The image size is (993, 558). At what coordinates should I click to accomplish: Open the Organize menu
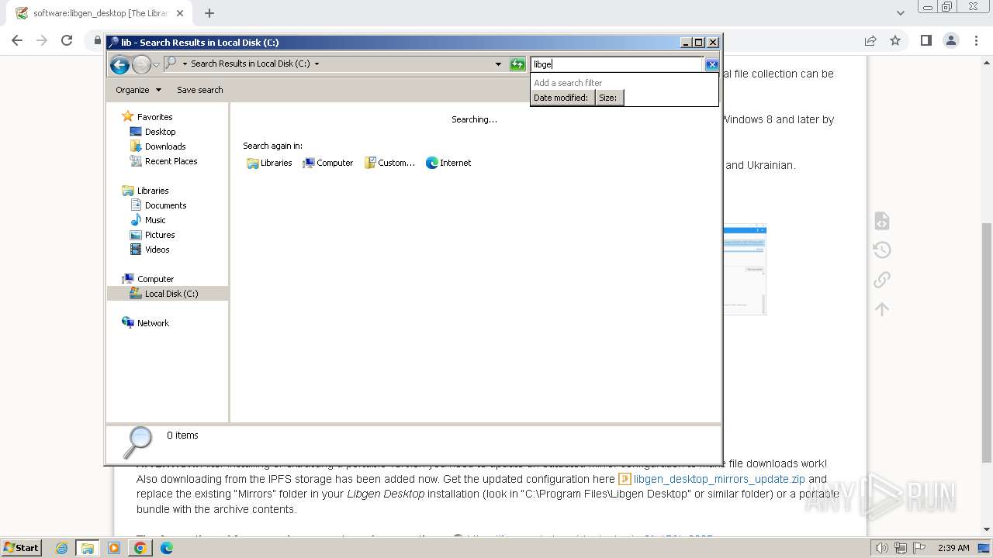[x=138, y=90]
